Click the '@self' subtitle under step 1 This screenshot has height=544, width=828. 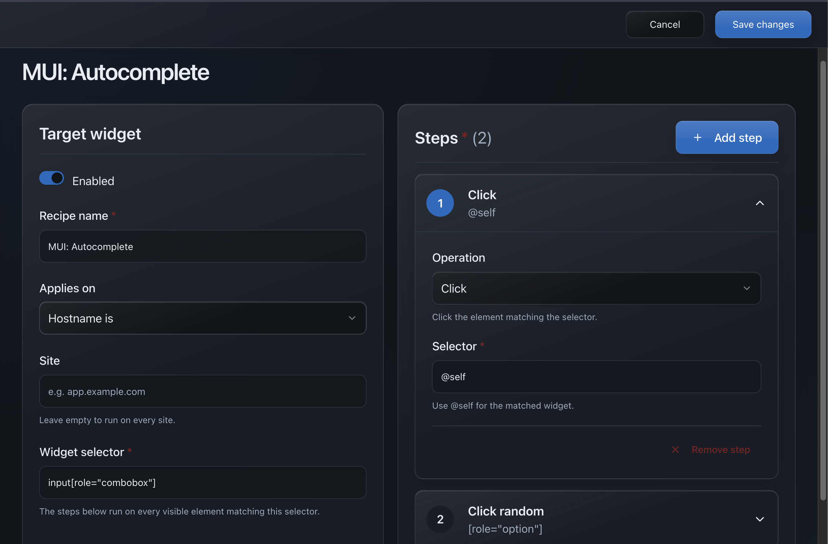pos(481,212)
